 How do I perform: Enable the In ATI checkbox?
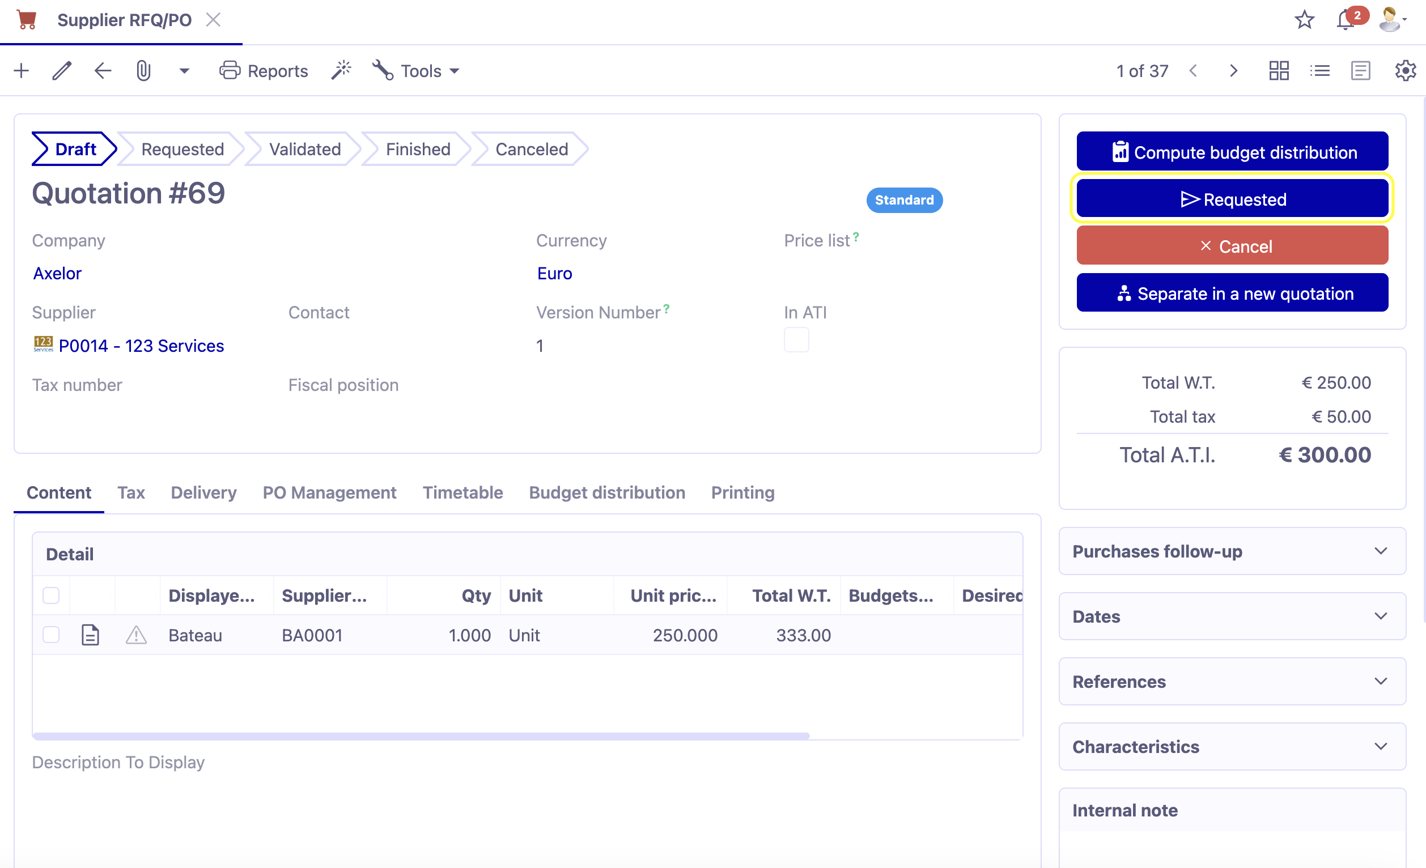click(796, 341)
